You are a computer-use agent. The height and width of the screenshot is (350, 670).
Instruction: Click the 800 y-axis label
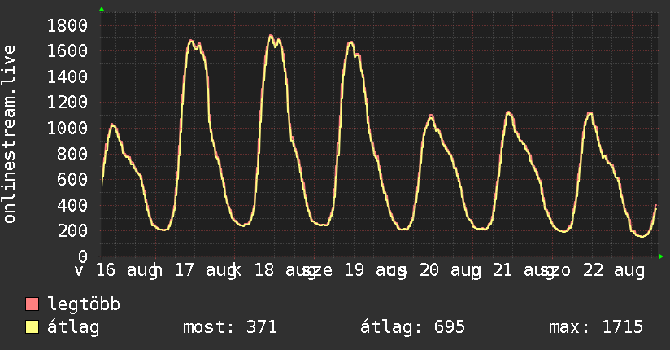point(72,154)
